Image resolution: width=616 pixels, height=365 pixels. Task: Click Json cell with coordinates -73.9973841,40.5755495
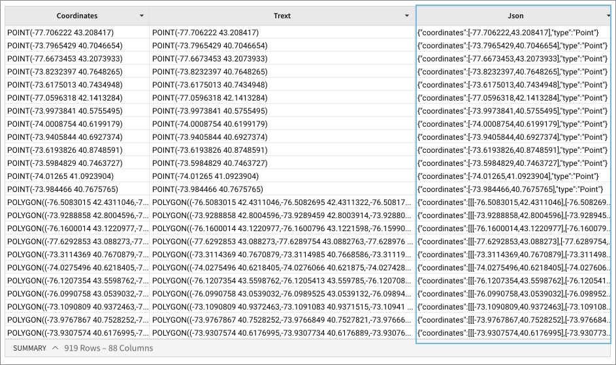512,110
